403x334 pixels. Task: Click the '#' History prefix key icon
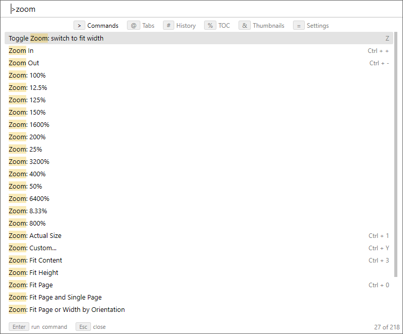[x=169, y=26]
